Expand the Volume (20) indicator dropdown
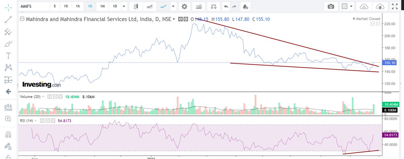This screenshot has width=404, height=159. click(43, 97)
